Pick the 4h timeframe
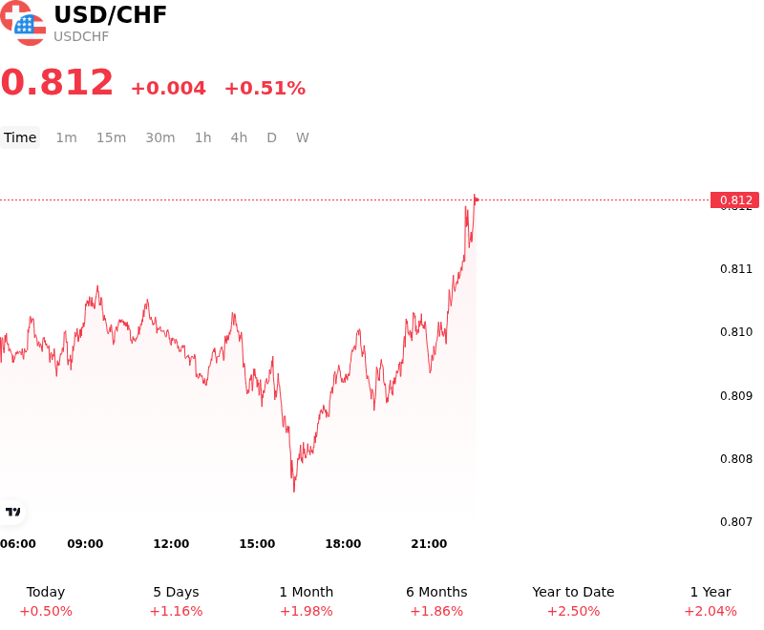This screenshot has height=630, width=764. (x=239, y=137)
